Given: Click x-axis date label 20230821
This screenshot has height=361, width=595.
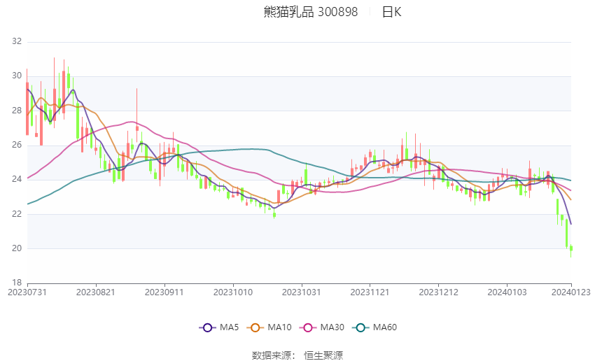Looking at the screenshot, I should pos(96,292).
